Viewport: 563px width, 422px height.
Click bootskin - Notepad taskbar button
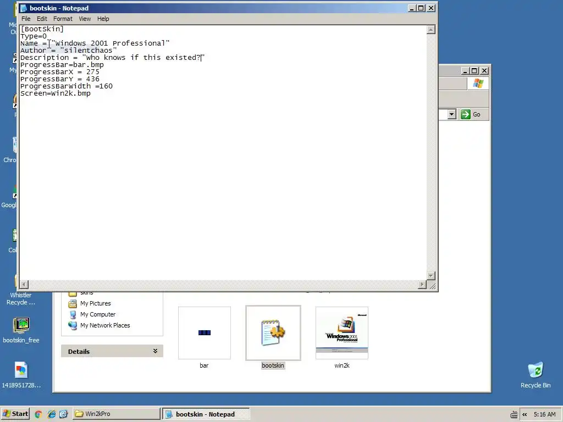point(206,414)
